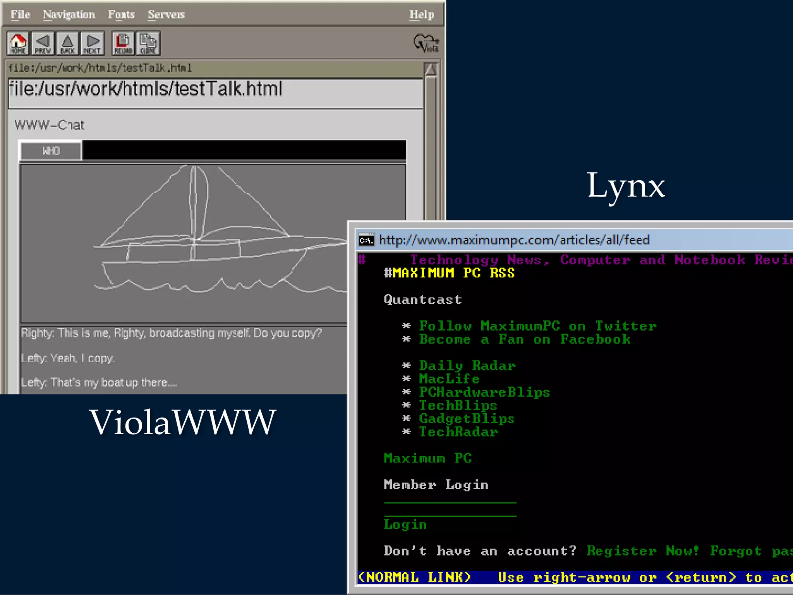Click the second Member Login input line above Login
This screenshot has height=595, width=793.
click(450, 516)
